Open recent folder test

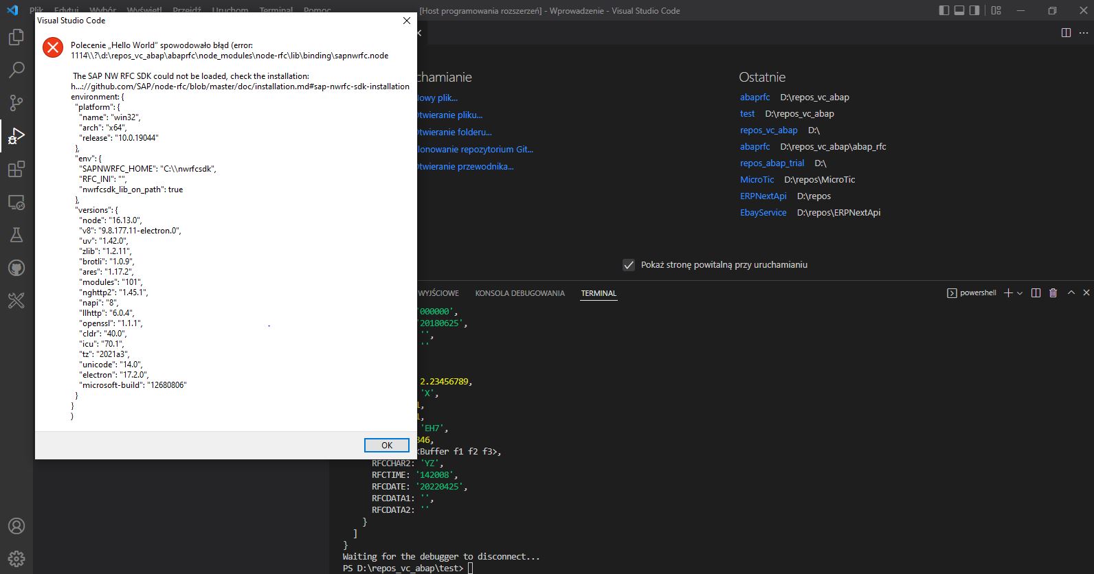(747, 114)
